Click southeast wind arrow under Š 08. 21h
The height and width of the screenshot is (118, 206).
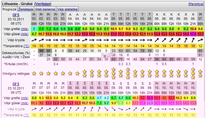coord(106,109)
